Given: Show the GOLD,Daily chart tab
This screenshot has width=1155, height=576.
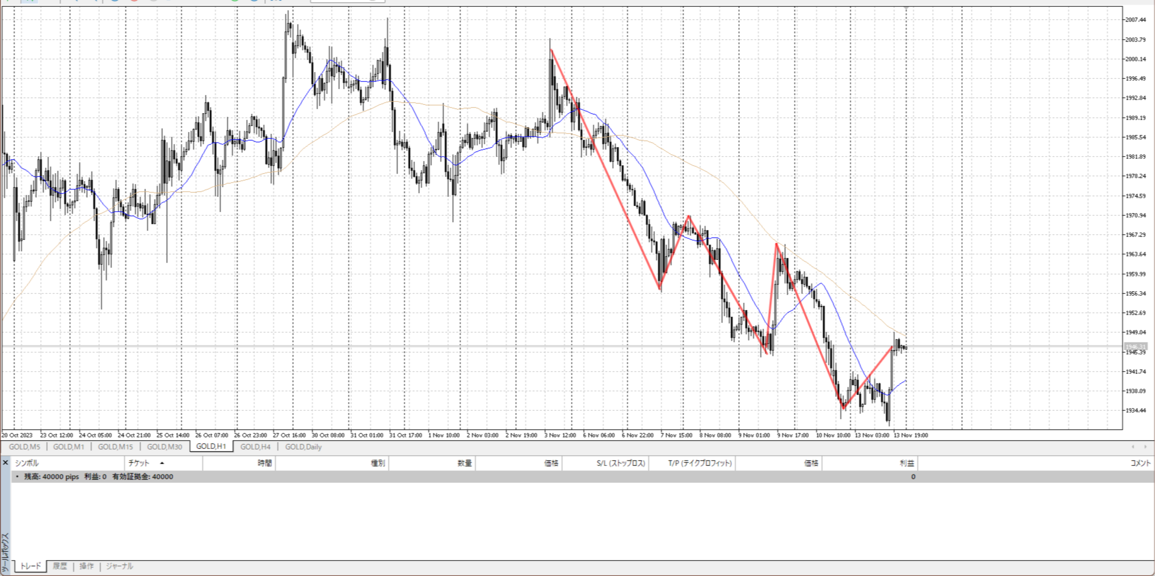Looking at the screenshot, I should [x=303, y=447].
